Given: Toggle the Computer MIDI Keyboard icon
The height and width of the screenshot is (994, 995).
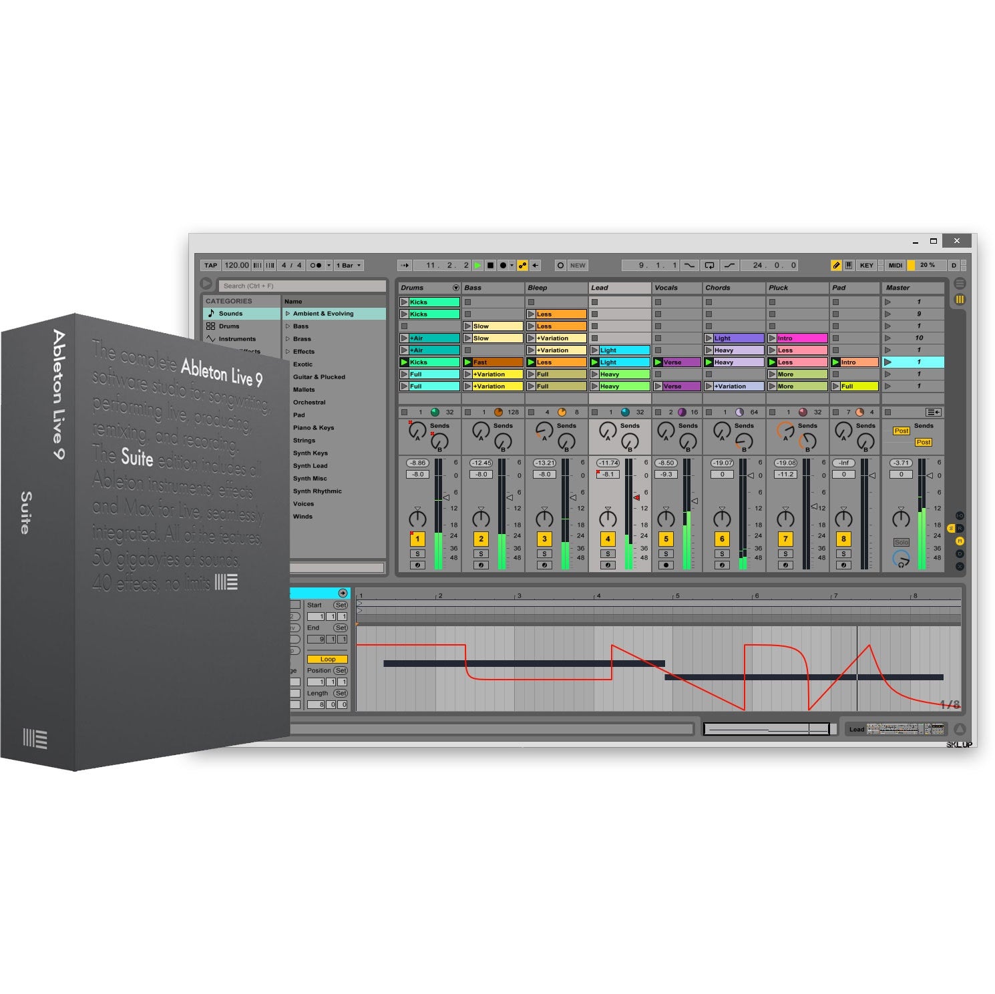Looking at the screenshot, I should (848, 265).
